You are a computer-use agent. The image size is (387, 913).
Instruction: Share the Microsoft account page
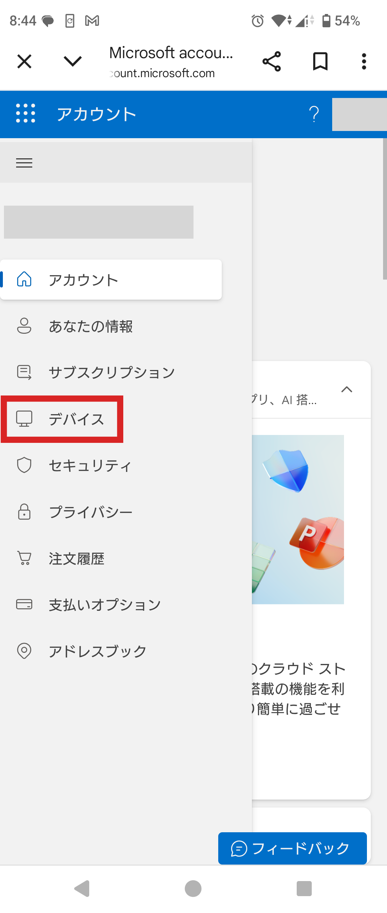tap(272, 61)
